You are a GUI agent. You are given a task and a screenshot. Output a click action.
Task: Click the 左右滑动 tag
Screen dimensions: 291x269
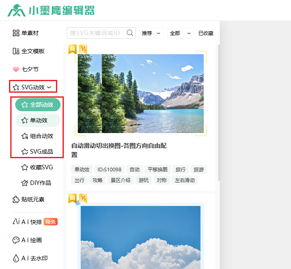(185, 180)
